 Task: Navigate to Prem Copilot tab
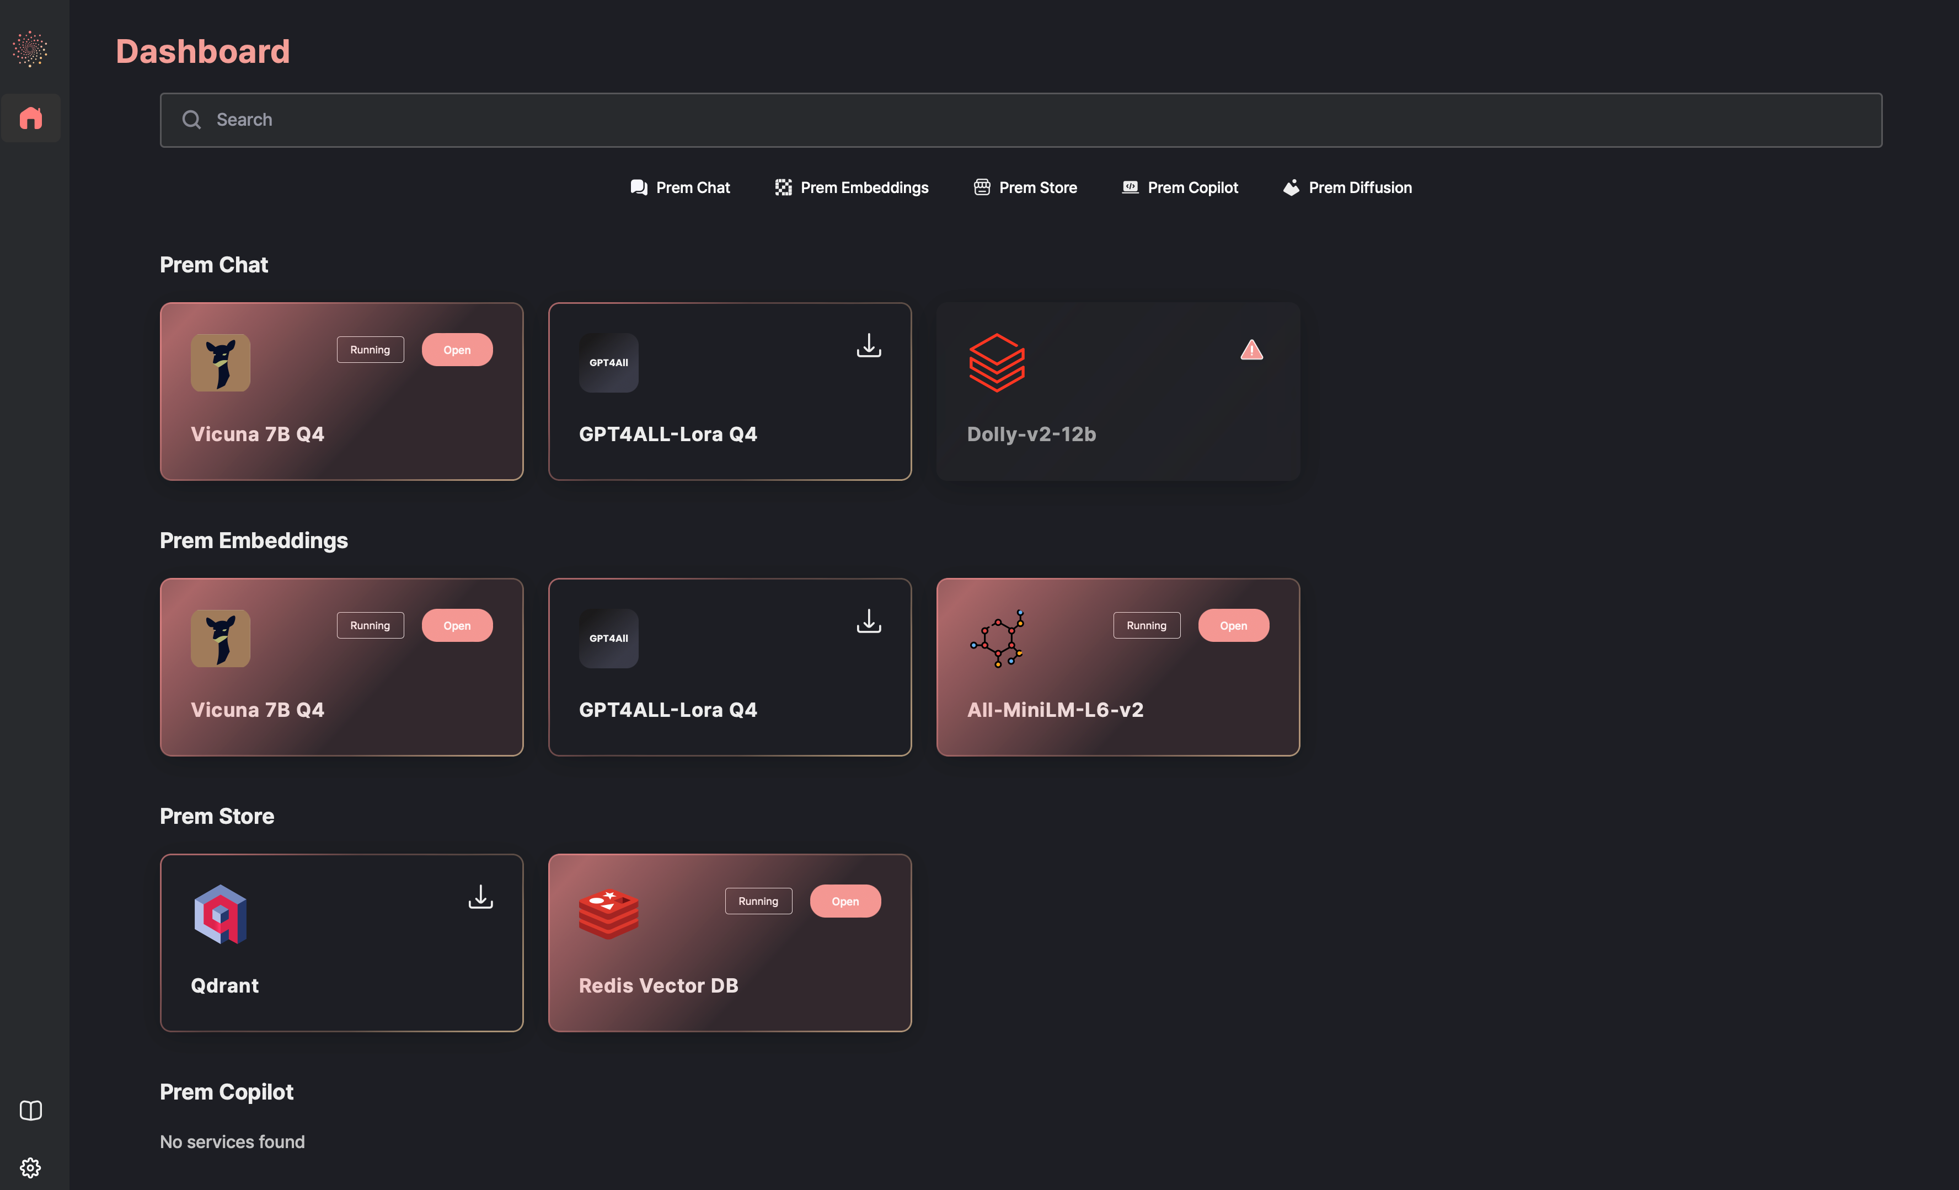(1180, 187)
